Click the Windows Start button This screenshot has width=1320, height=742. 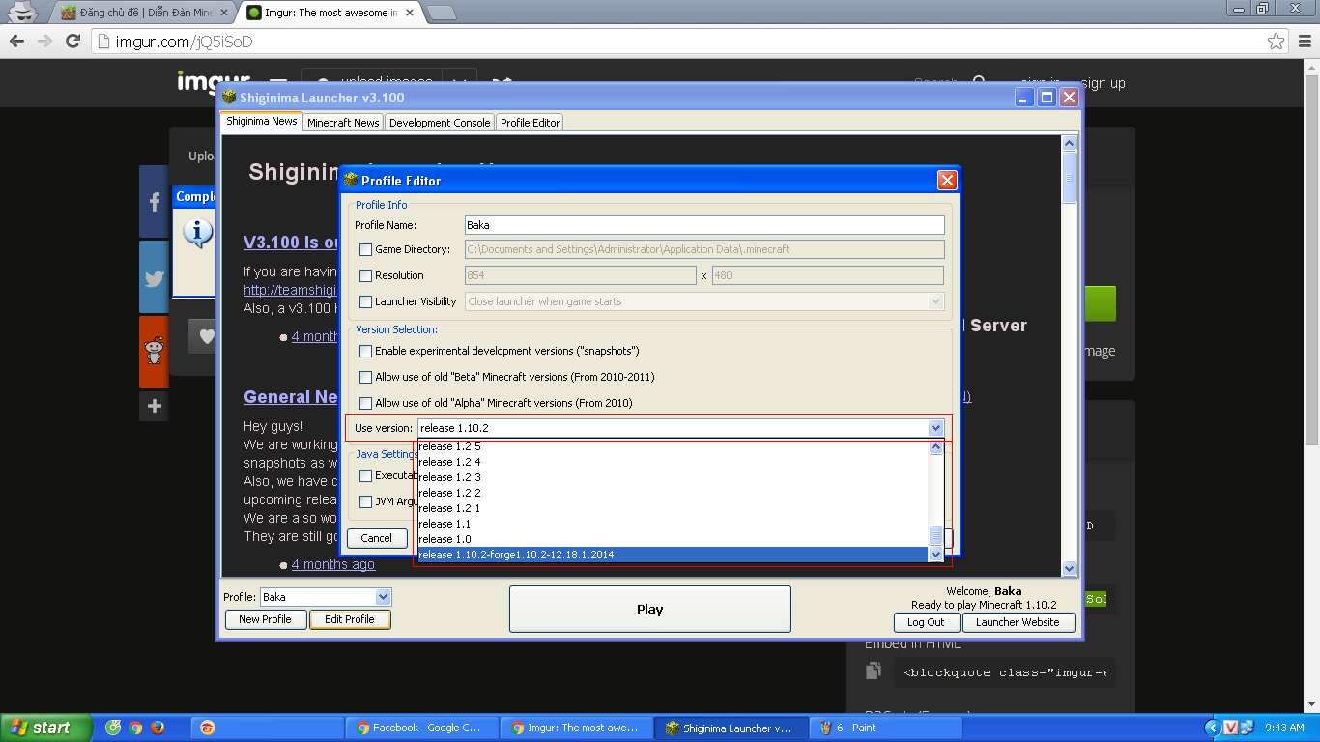[x=45, y=728]
